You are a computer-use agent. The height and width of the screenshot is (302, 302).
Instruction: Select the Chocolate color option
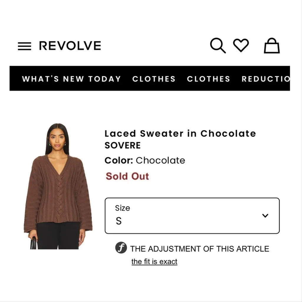click(x=160, y=160)
